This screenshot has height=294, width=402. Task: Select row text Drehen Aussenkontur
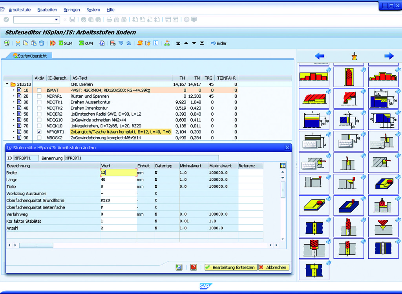click(x=90, y=102)
